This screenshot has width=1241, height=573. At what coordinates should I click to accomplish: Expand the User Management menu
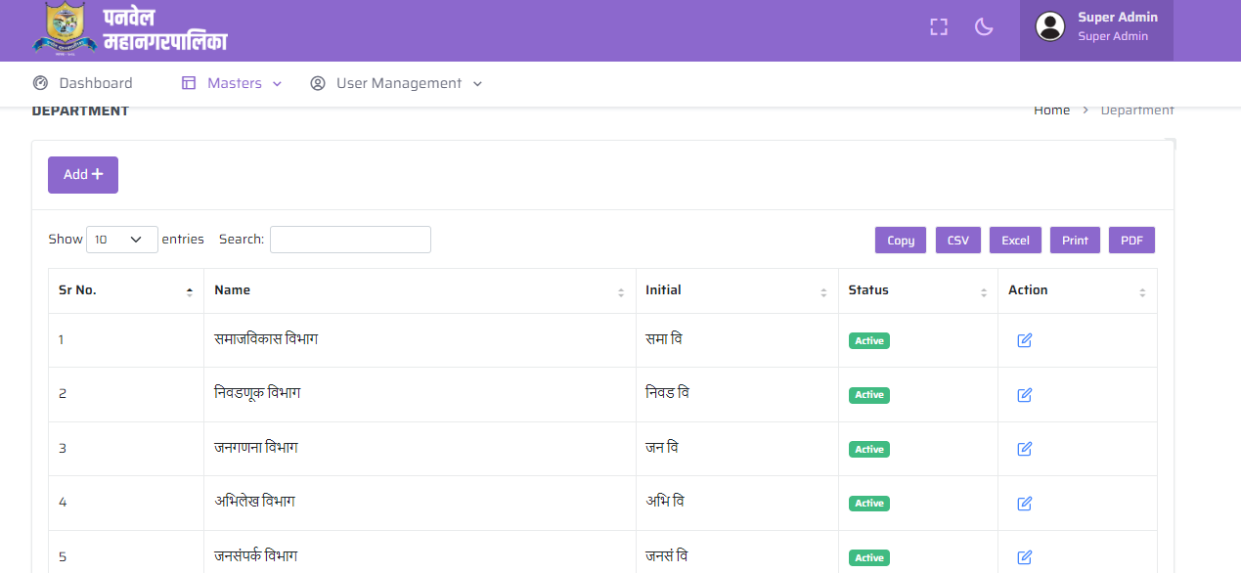click(397, 83)
